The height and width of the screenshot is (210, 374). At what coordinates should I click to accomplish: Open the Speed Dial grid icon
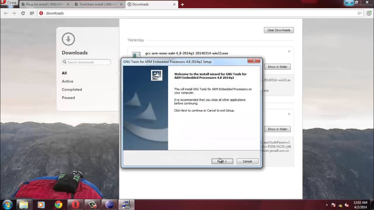point(32,13)
